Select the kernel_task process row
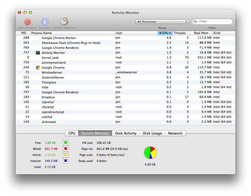This screenshot has width=251, height=196. coord(126,58)
